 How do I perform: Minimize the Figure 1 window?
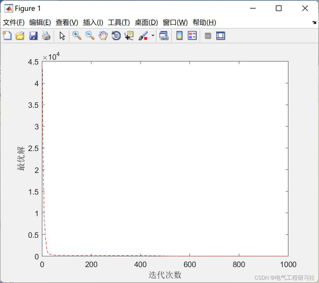coord(253,8)
